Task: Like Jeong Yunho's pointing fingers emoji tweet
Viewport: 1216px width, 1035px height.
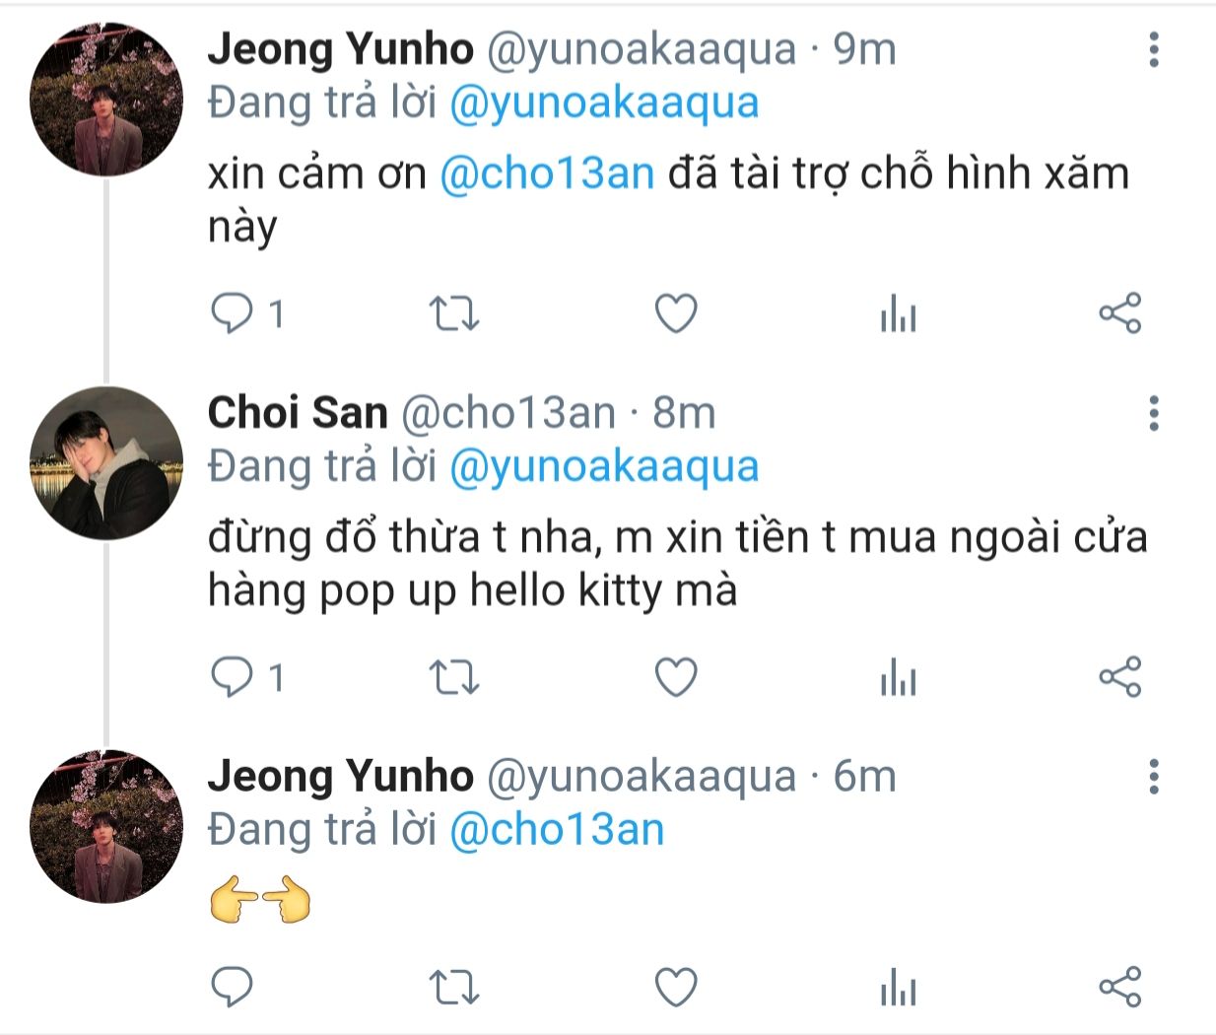Action: (x=676, y=987)
